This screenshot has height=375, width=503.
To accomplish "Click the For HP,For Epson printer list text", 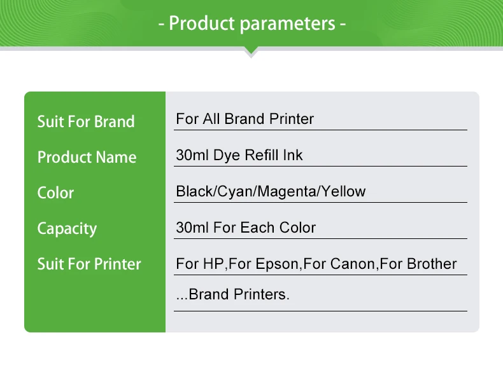I will 316,264.
